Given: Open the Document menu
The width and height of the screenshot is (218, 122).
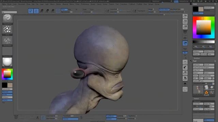Looking at the screenshot, I should tap(22, 4).
